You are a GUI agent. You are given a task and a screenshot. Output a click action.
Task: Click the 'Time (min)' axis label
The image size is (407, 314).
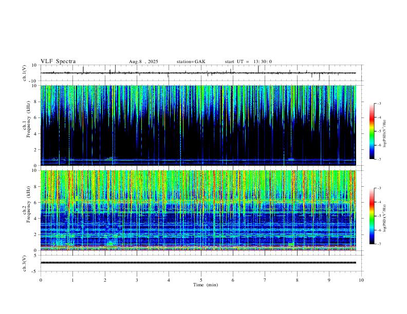pyautogui.click(x=206, y=285)
